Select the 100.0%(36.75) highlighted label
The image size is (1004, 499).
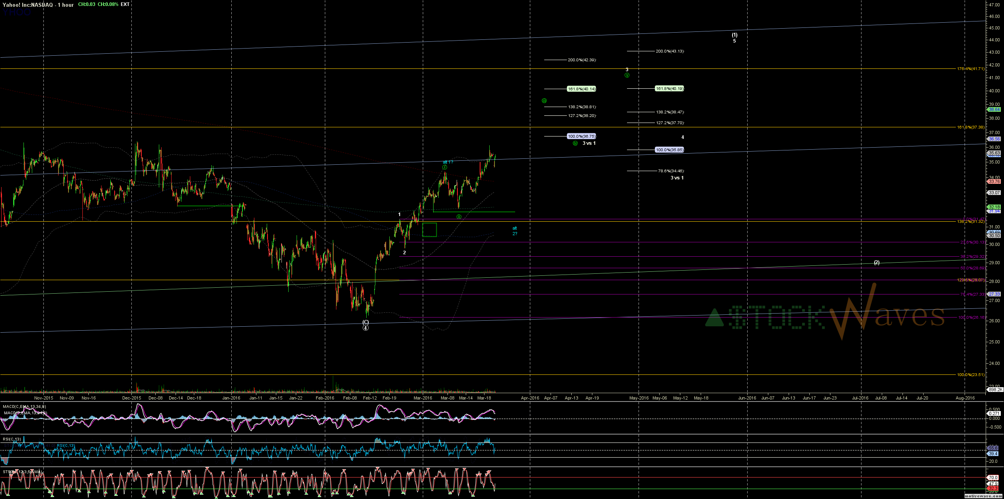point(582,136)
